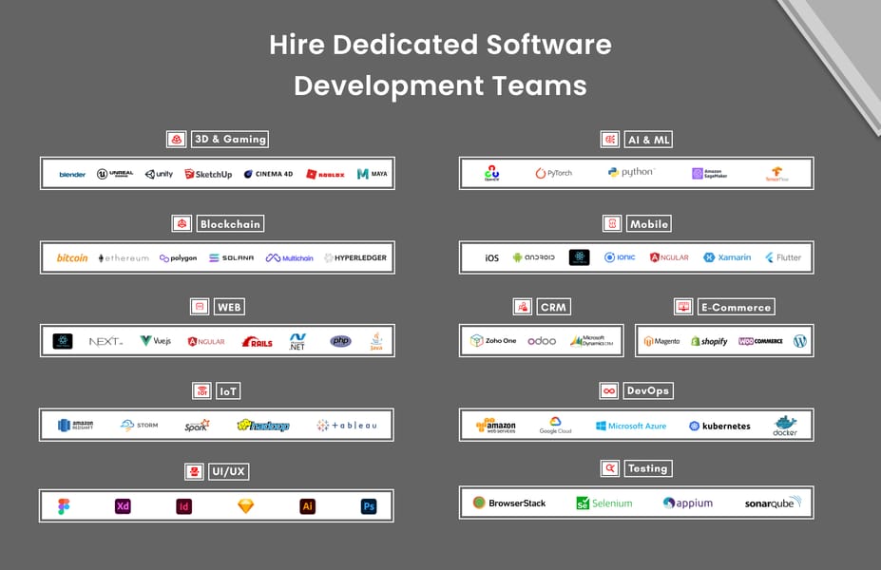Viewport: 881px width, 570px height.
Task: Choose the Maya logo
Action: click(372, 174)
